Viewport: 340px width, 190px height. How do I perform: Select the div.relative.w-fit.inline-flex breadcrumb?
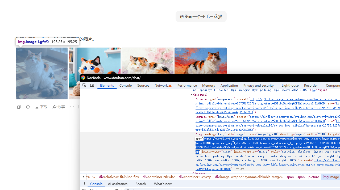pyautogui.click(x=119, y=177)
